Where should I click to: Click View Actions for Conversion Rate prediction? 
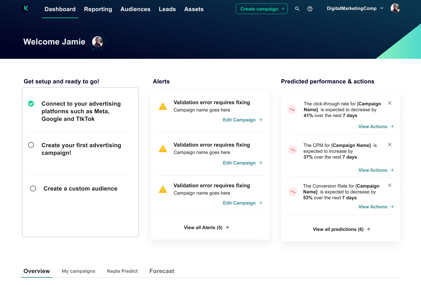tap(376, 207)
